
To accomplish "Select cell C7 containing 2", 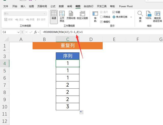I will 67,85.
